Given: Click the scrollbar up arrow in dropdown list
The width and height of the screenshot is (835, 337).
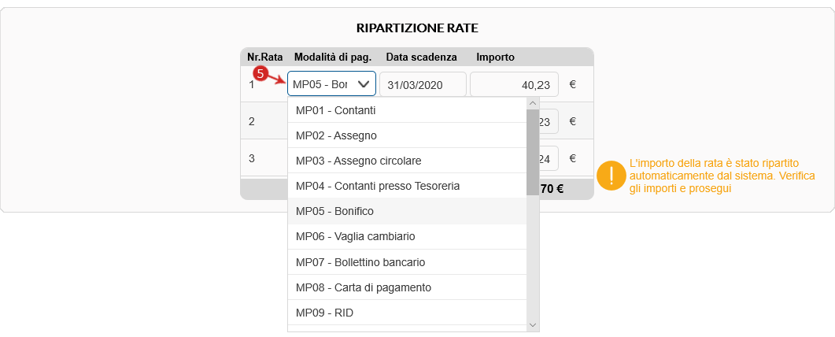Looking at the screenshot, I should click(533, 103).
